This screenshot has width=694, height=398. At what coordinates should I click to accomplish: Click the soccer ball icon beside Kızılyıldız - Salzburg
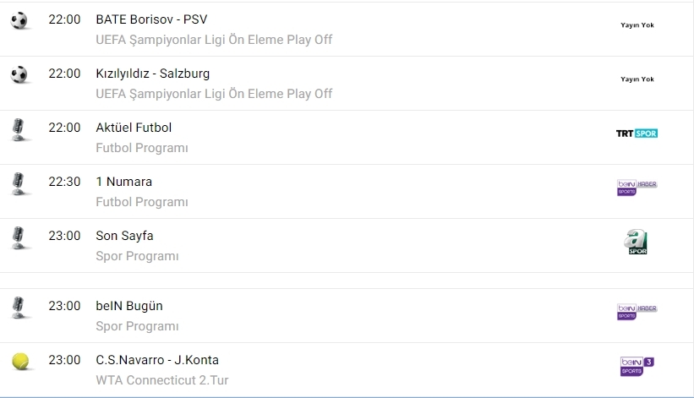click(x=19, y=75)
